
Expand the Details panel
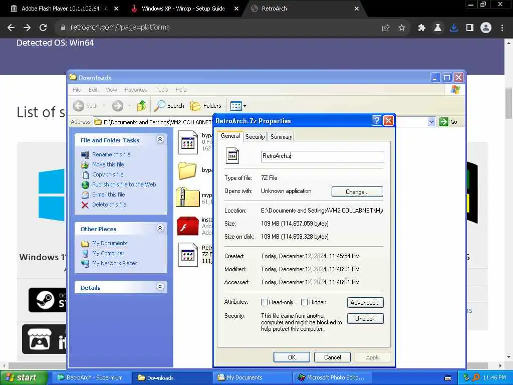160,287
